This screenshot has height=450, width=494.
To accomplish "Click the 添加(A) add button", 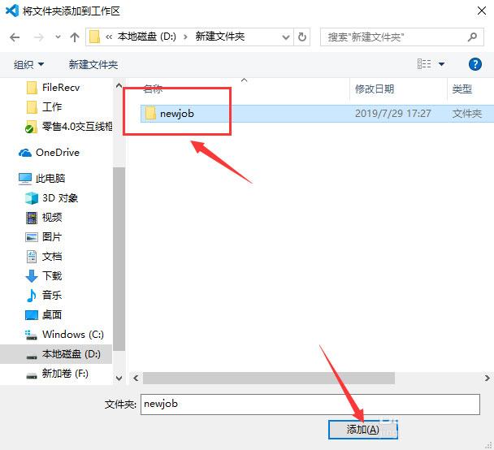I will pyautogui.click(x=362, y=429).
